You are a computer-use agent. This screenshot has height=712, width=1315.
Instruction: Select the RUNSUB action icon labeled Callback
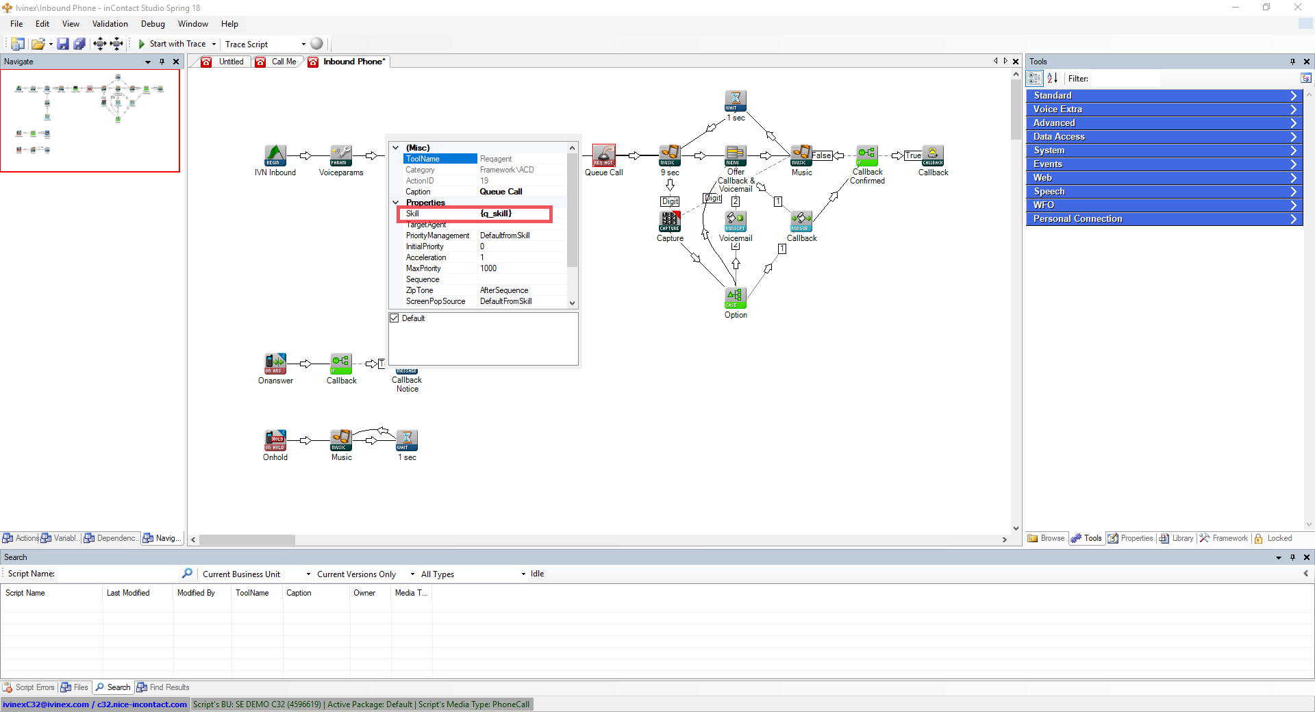point(801,221)
